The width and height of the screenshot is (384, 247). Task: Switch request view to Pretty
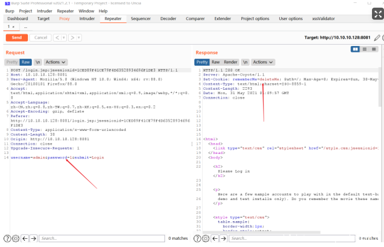click(x=12, y=62)
